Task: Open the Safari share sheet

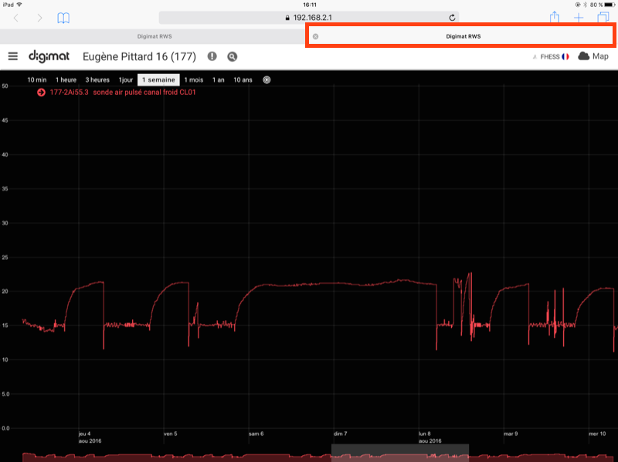Action: click(x=555, y=17)
